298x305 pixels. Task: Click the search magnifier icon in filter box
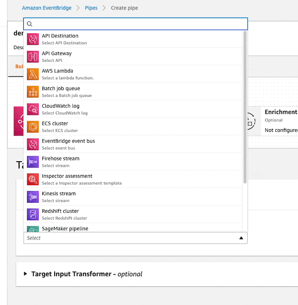click(x=30, y=24)
